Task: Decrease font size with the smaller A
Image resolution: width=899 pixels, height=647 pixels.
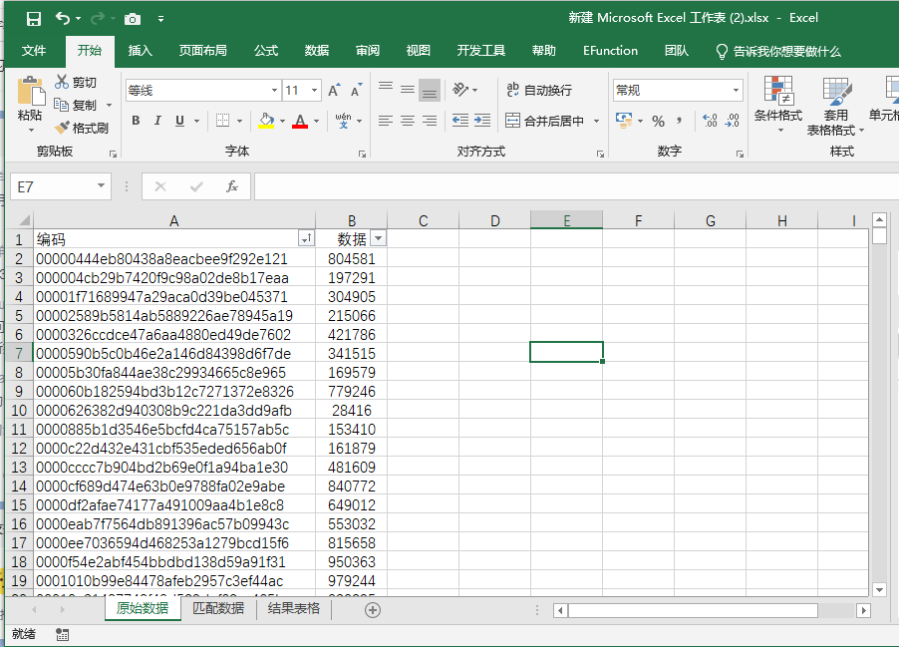Action: pos(357,90)
